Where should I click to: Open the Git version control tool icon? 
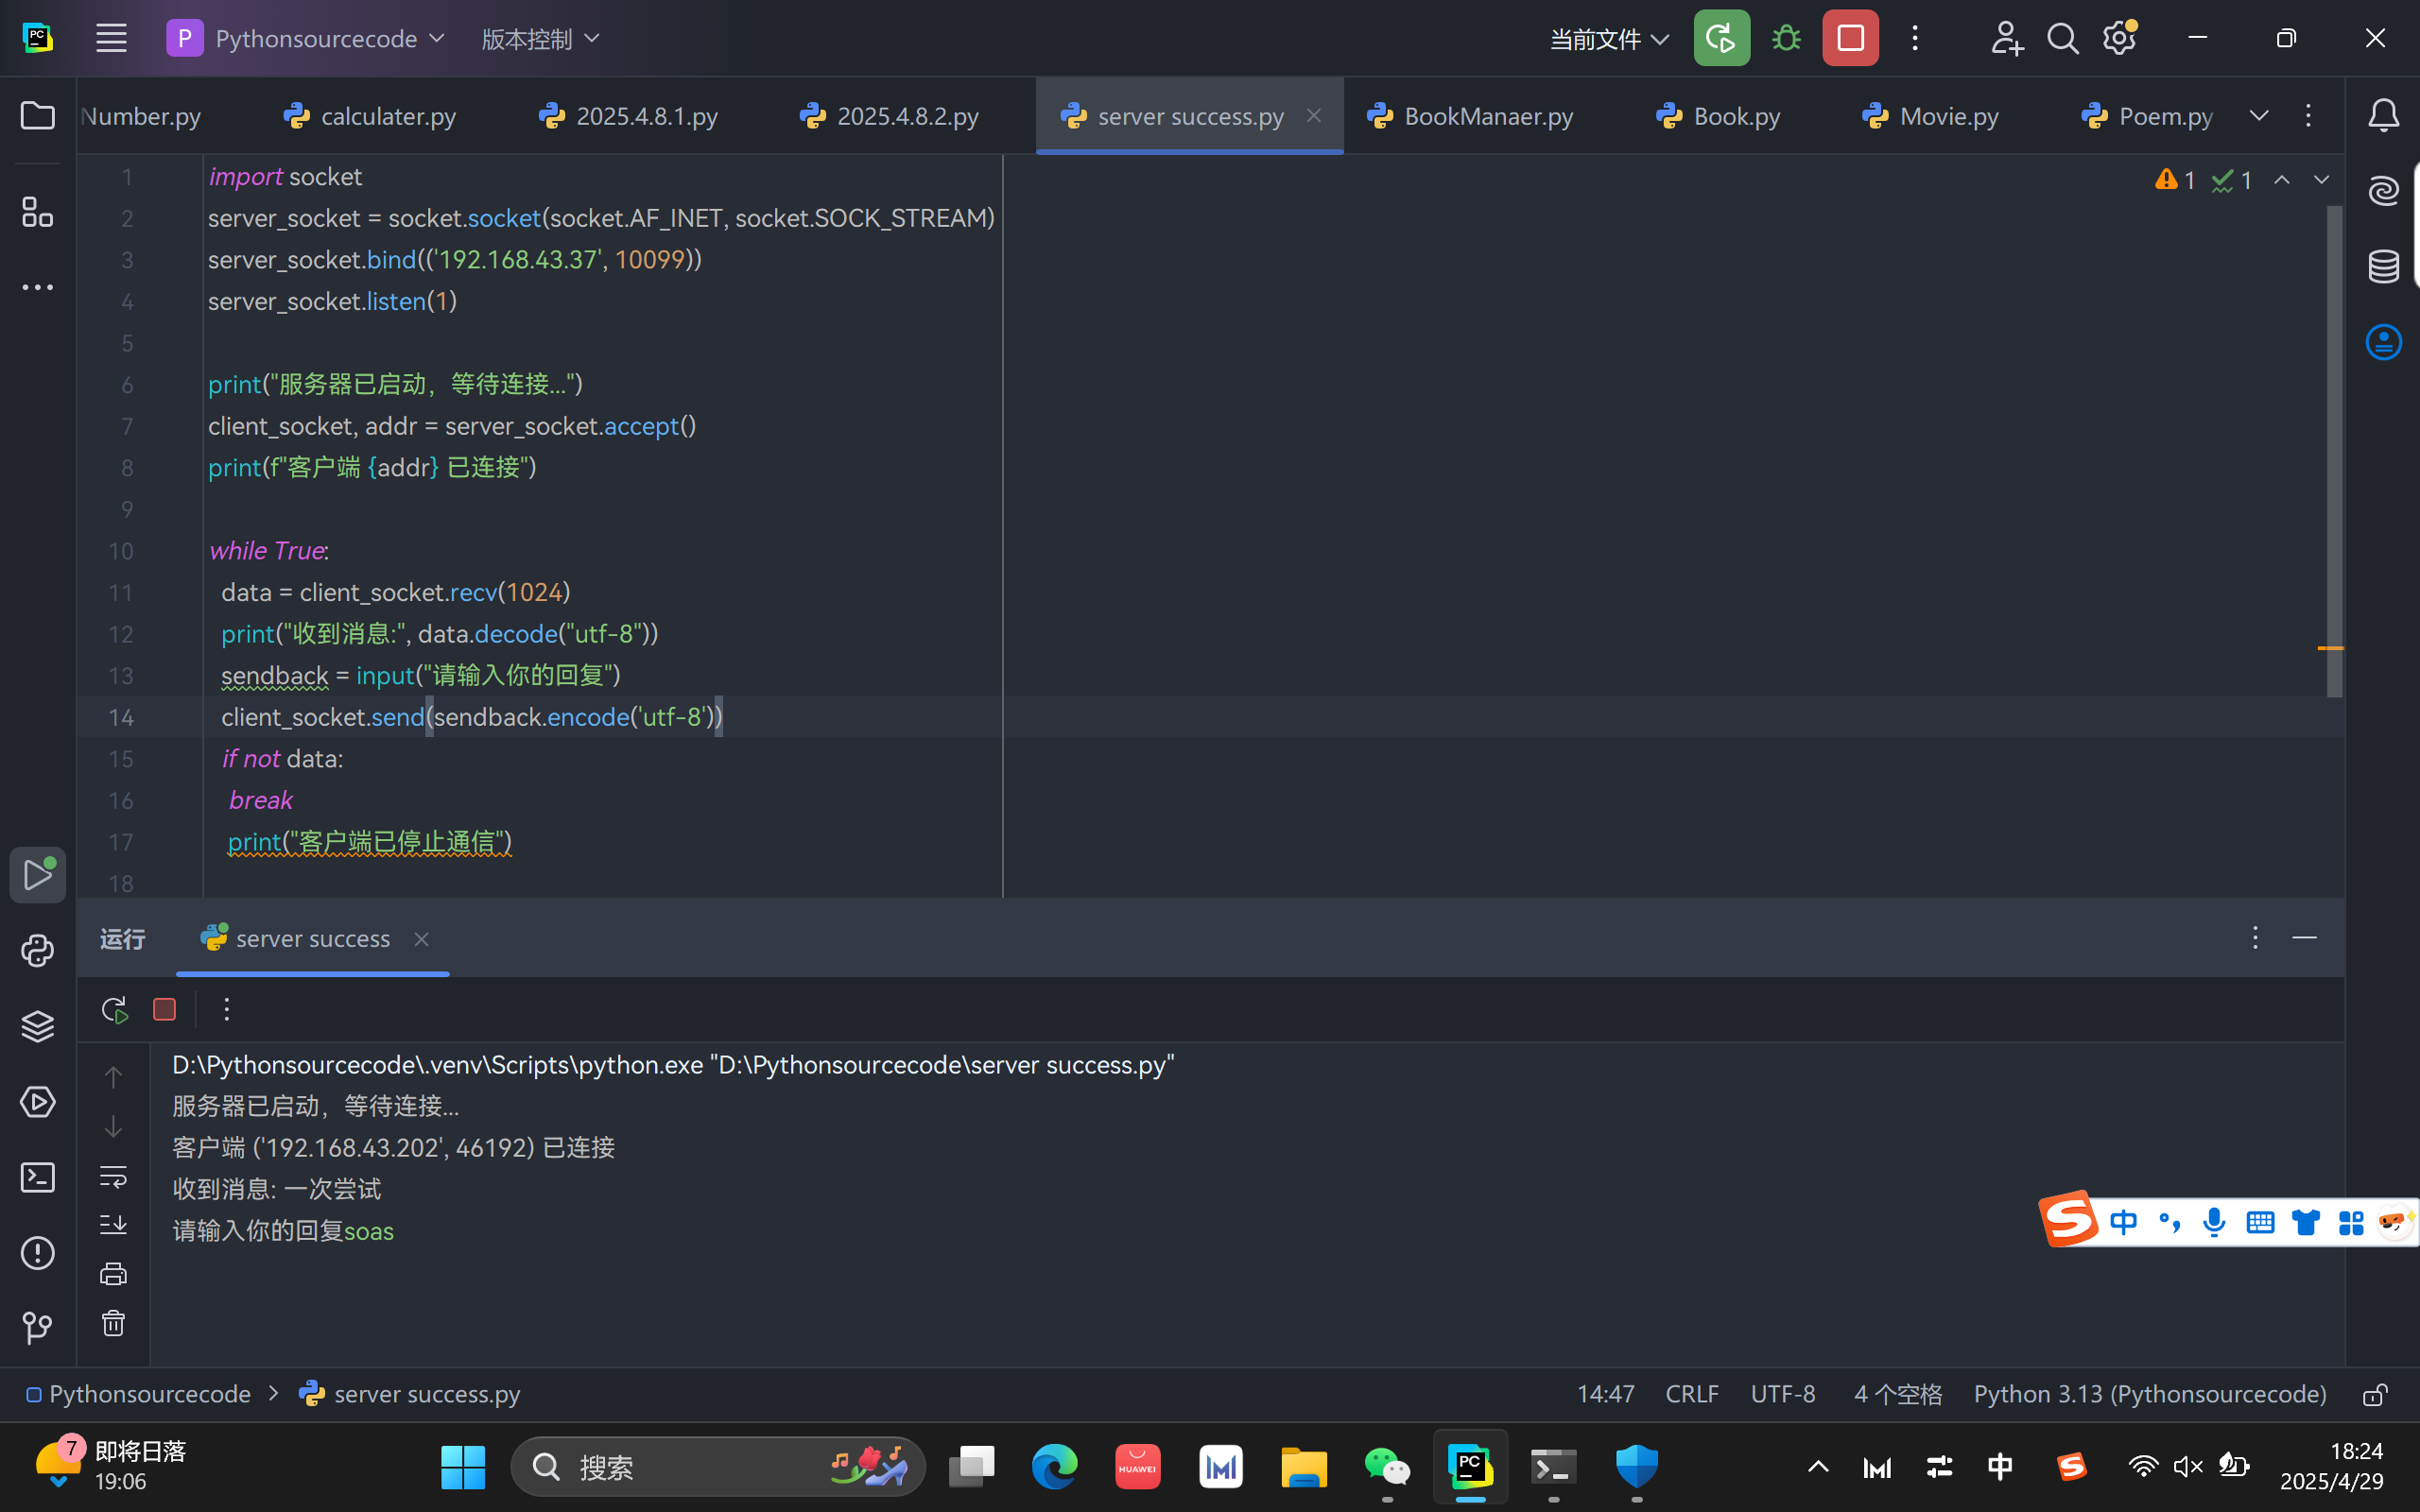click(37, 1328)
